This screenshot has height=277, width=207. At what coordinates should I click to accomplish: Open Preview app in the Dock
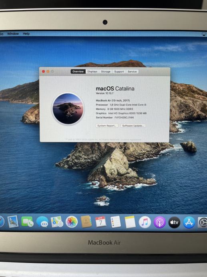click(x=13, y=222)
